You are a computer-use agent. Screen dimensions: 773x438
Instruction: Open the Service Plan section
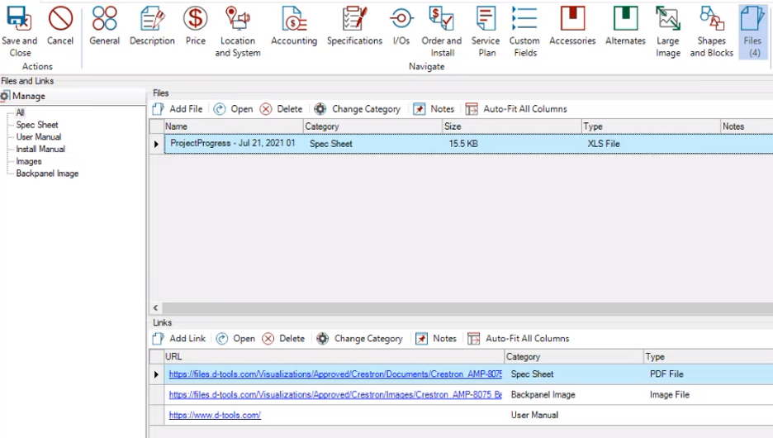click(486, 31)
